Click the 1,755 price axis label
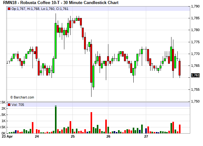The height and width of the screenshot is (146, 203). click(x=195, y=89)
